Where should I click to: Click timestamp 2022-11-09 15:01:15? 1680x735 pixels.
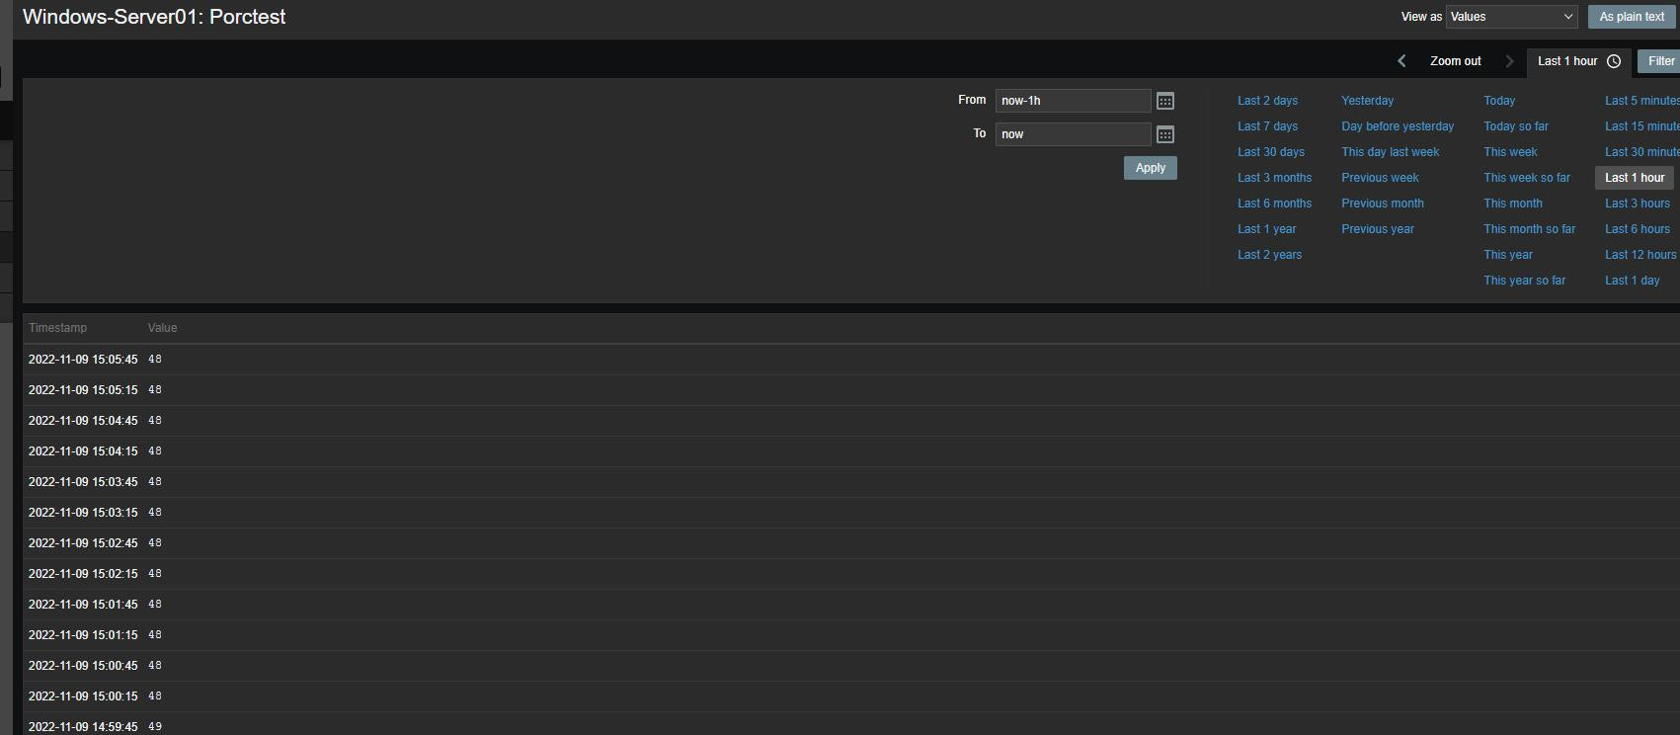pyautogui.click(x=83, y=635)
